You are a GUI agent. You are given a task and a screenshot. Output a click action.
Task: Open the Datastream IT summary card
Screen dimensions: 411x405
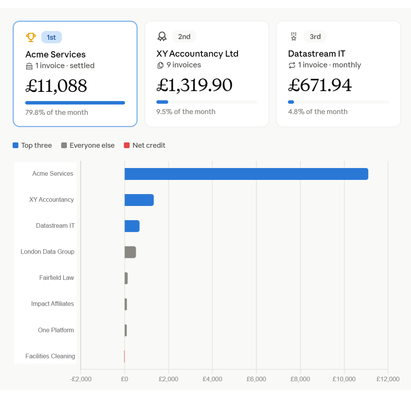(338, 74)
